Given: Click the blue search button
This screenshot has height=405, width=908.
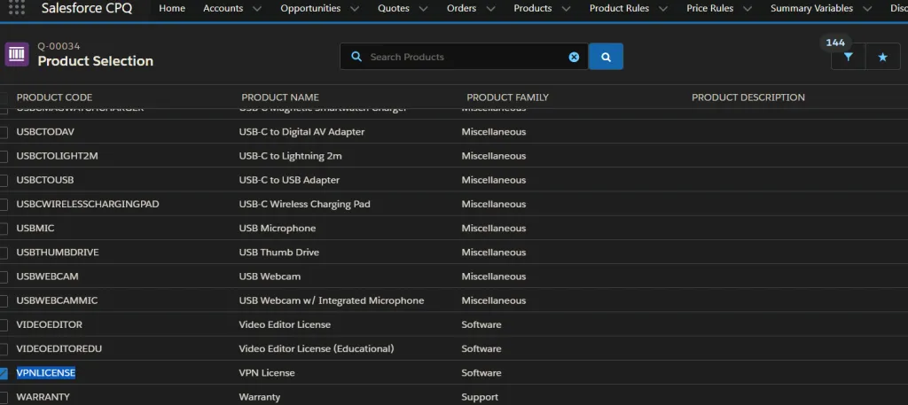Looking at the screenshot, I should coord(606,56).
